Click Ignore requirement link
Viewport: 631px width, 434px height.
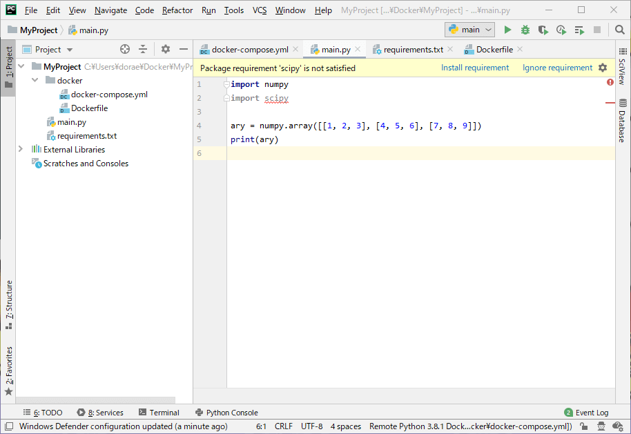557,68
